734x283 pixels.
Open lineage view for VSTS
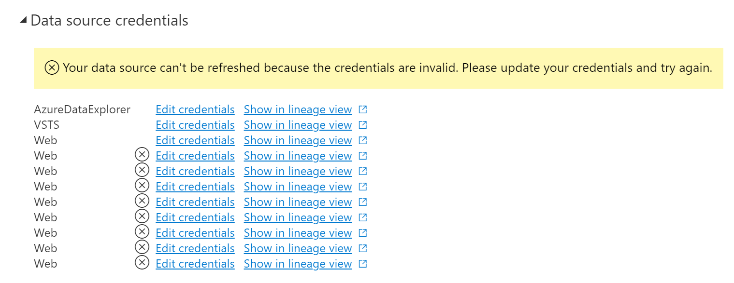tap(297, 125)
